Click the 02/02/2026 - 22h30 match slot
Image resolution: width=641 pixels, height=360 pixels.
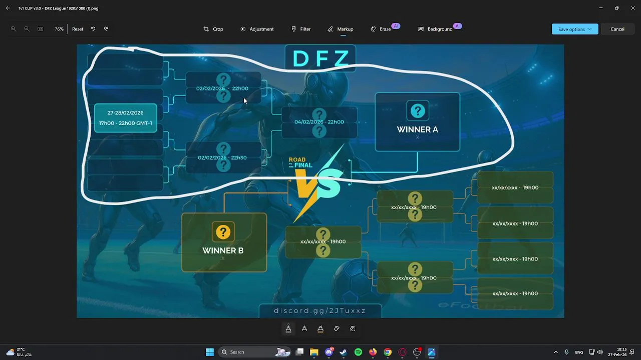pos(222,157)
